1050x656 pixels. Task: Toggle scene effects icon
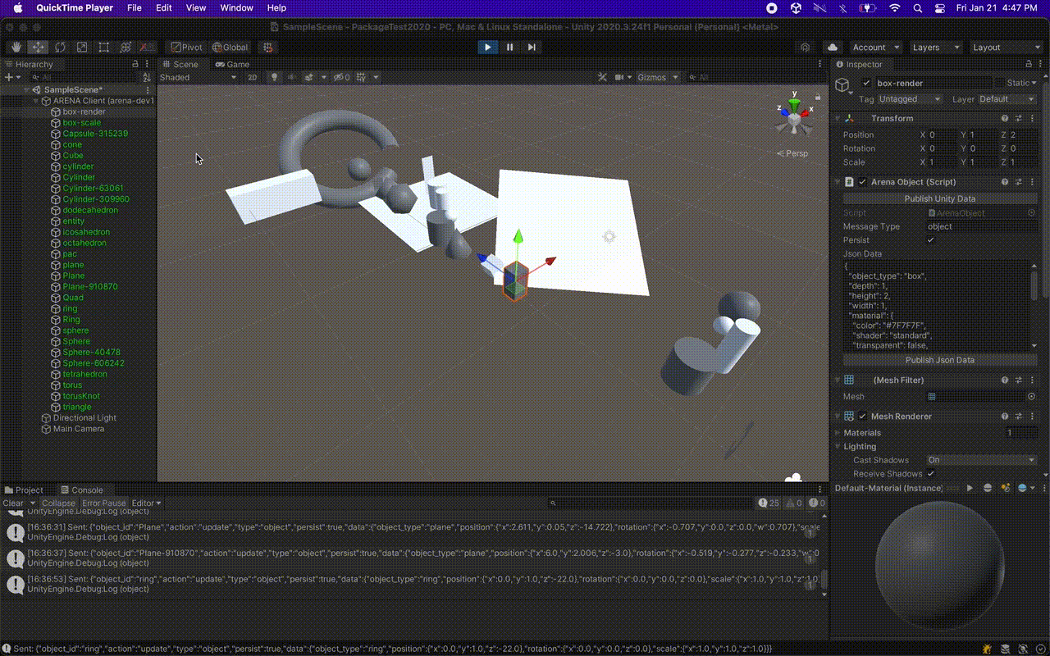tap(310, 77)
